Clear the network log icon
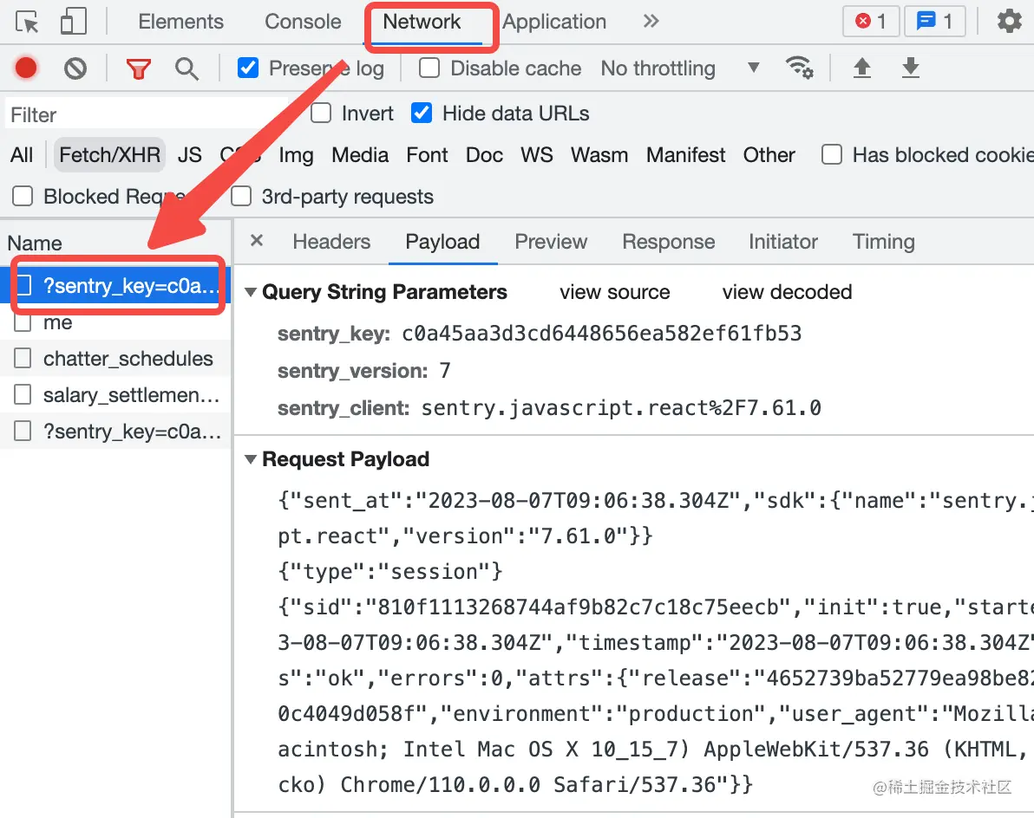1034x818 pixels. coord(75,68)
